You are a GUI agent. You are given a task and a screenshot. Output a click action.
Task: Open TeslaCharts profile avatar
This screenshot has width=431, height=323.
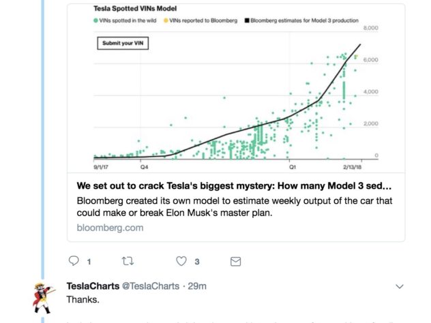coord(43,298)
